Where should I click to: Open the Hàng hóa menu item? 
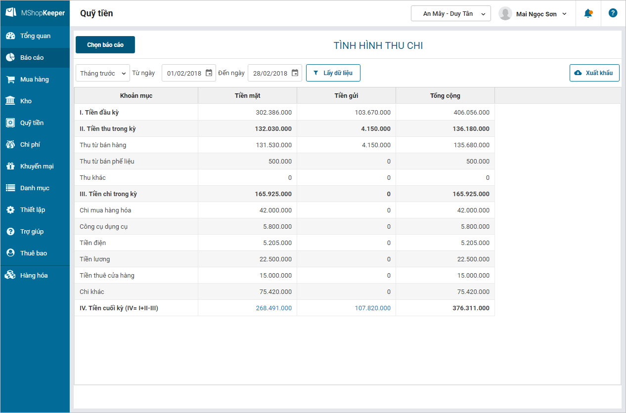pos(35,276)
